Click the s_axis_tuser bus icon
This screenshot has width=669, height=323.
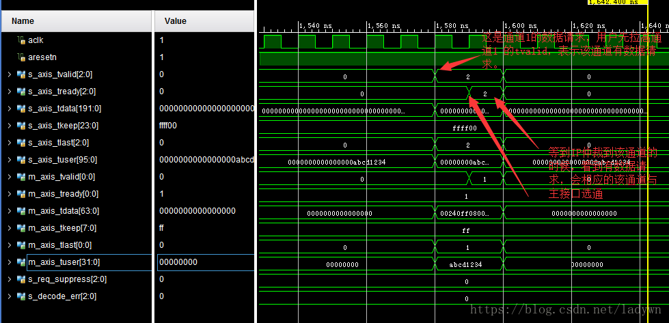click(21, 160)
